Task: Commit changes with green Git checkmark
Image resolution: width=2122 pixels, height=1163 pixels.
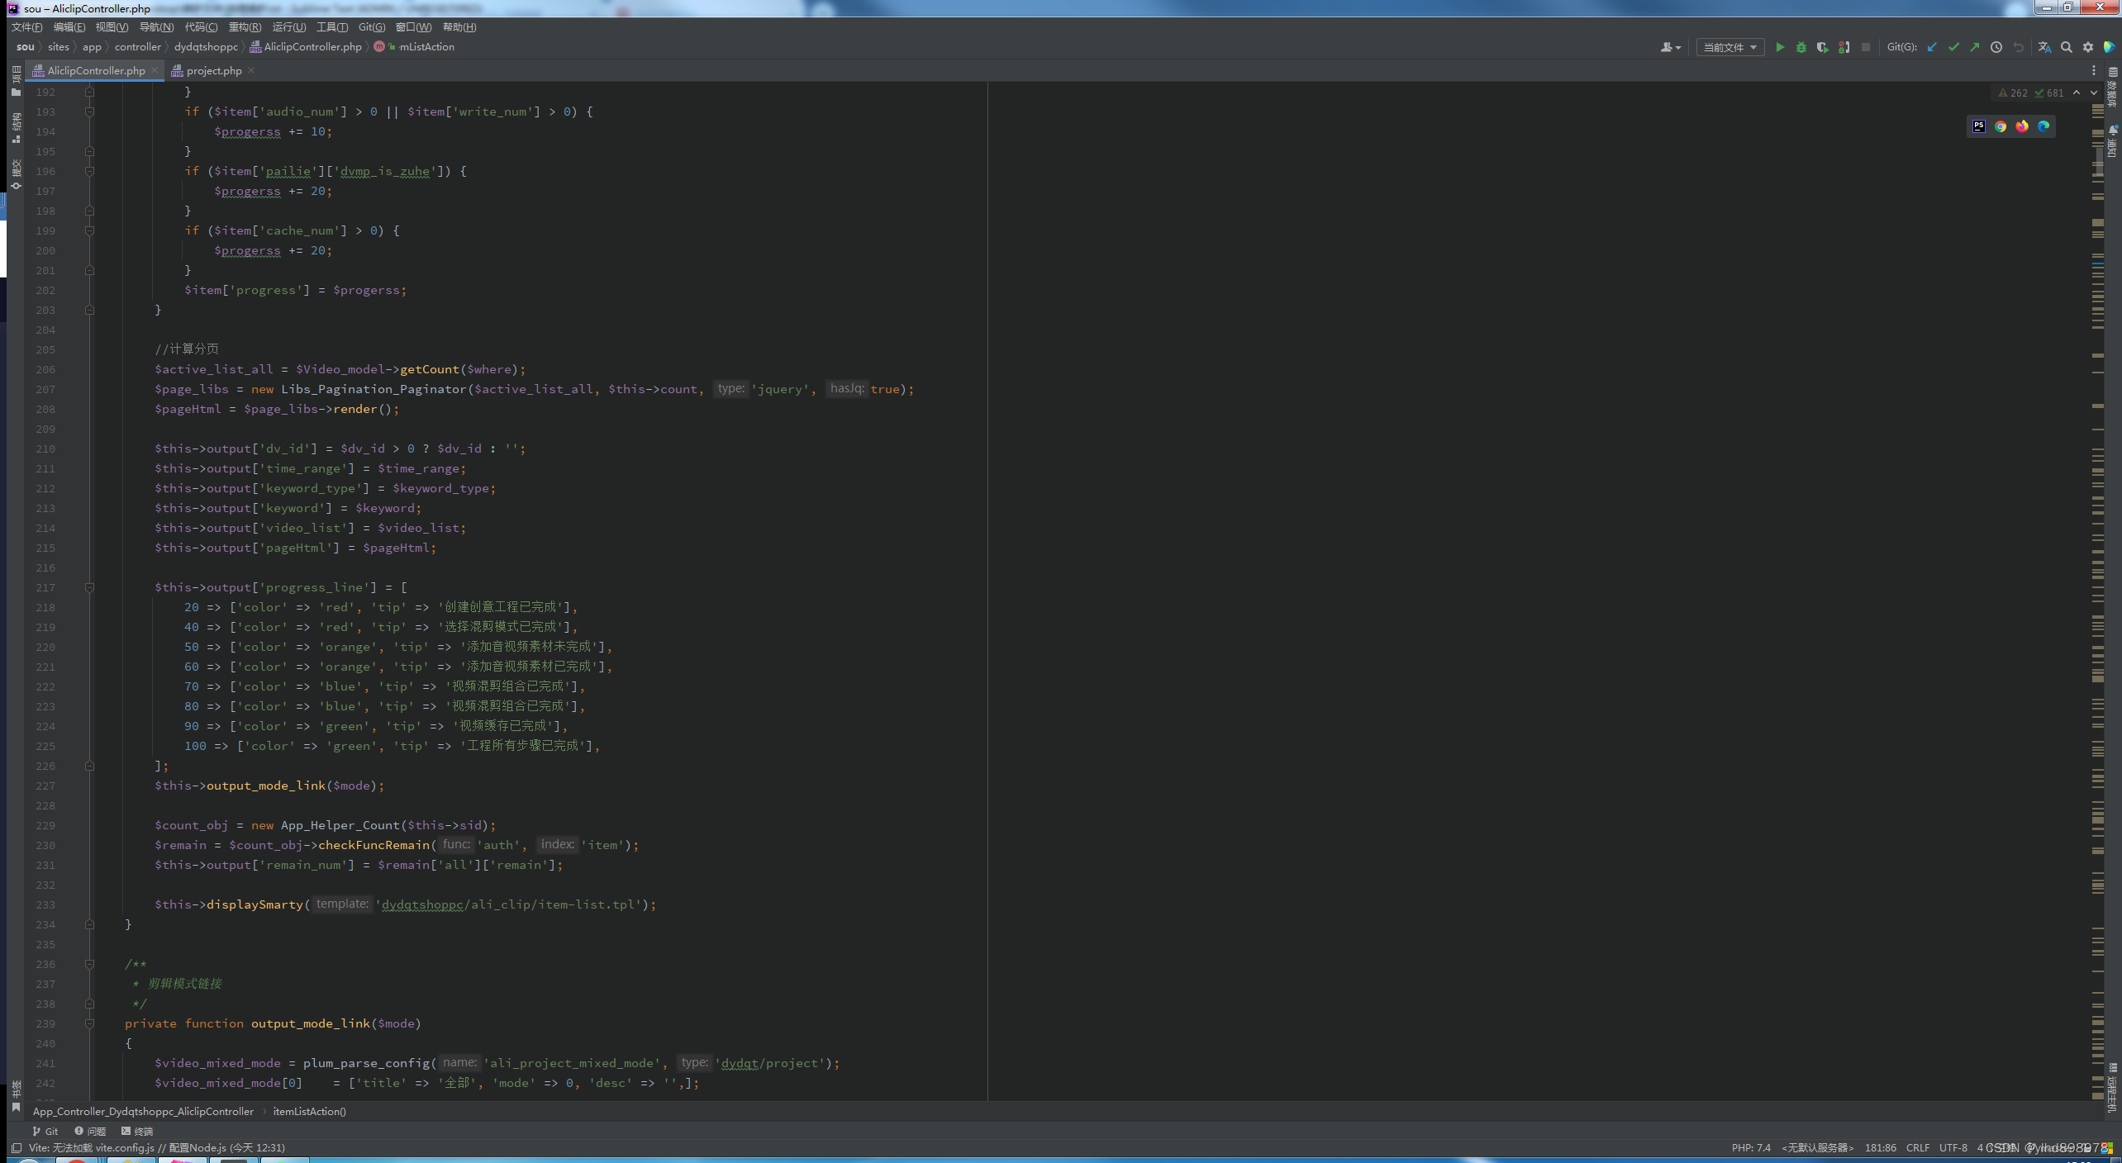Action: (1953, 47)
